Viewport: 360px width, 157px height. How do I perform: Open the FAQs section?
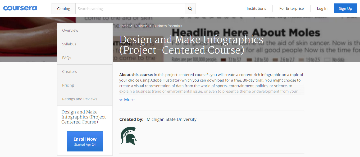85,58
